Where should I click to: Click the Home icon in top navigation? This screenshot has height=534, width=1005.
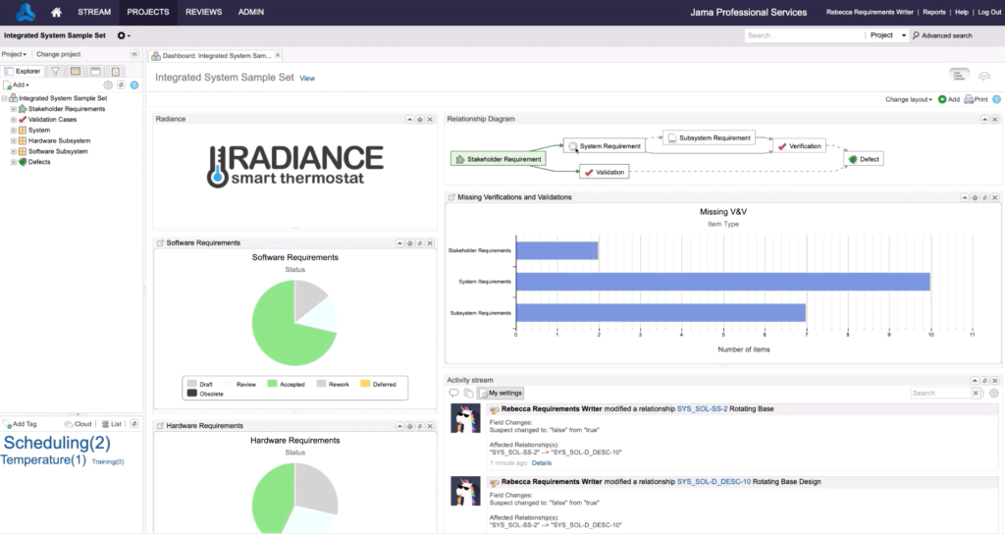pyautogui.click(x=57, y=13)
